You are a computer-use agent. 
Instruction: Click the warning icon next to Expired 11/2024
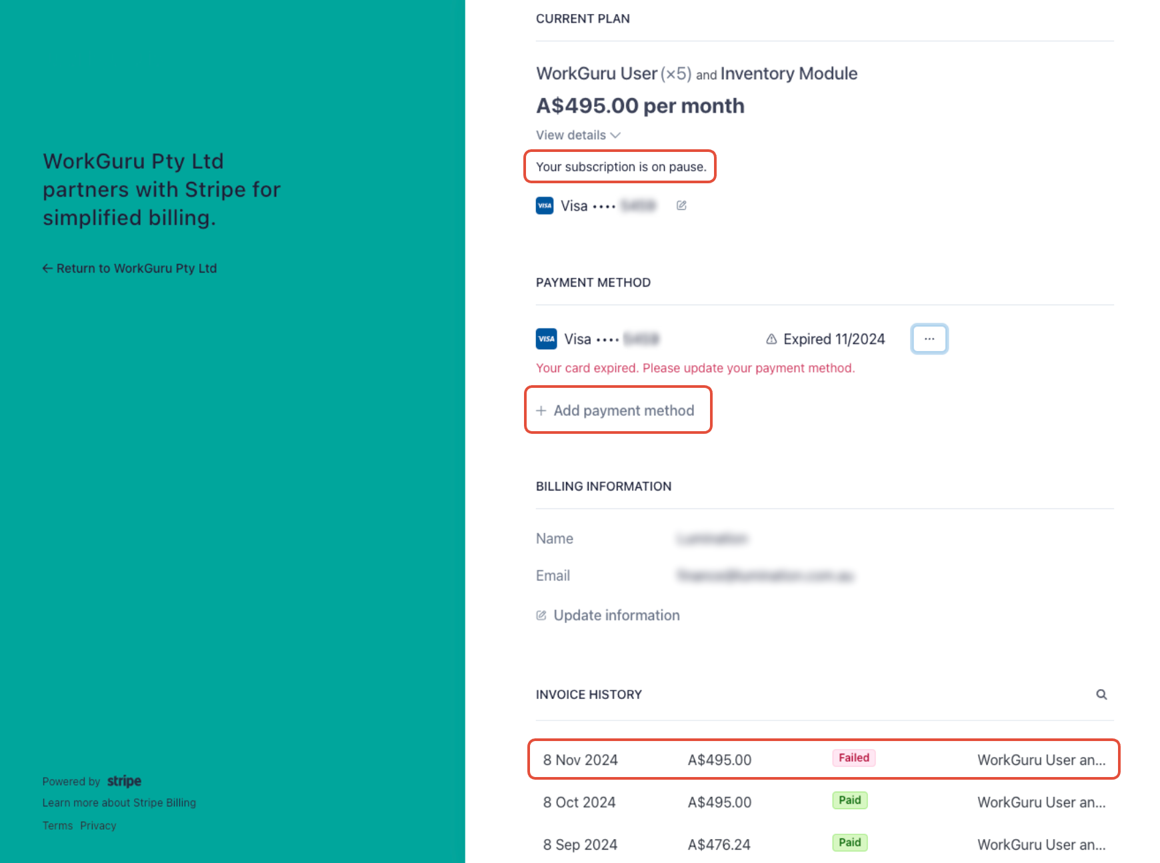[x=771, y=339]
